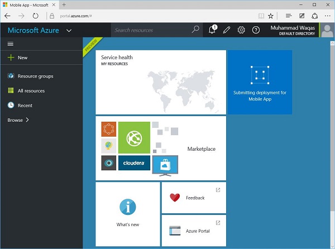Open Feedback external link arrow
The width and height of the screenshot is (335, 249).
pos(218,190)
